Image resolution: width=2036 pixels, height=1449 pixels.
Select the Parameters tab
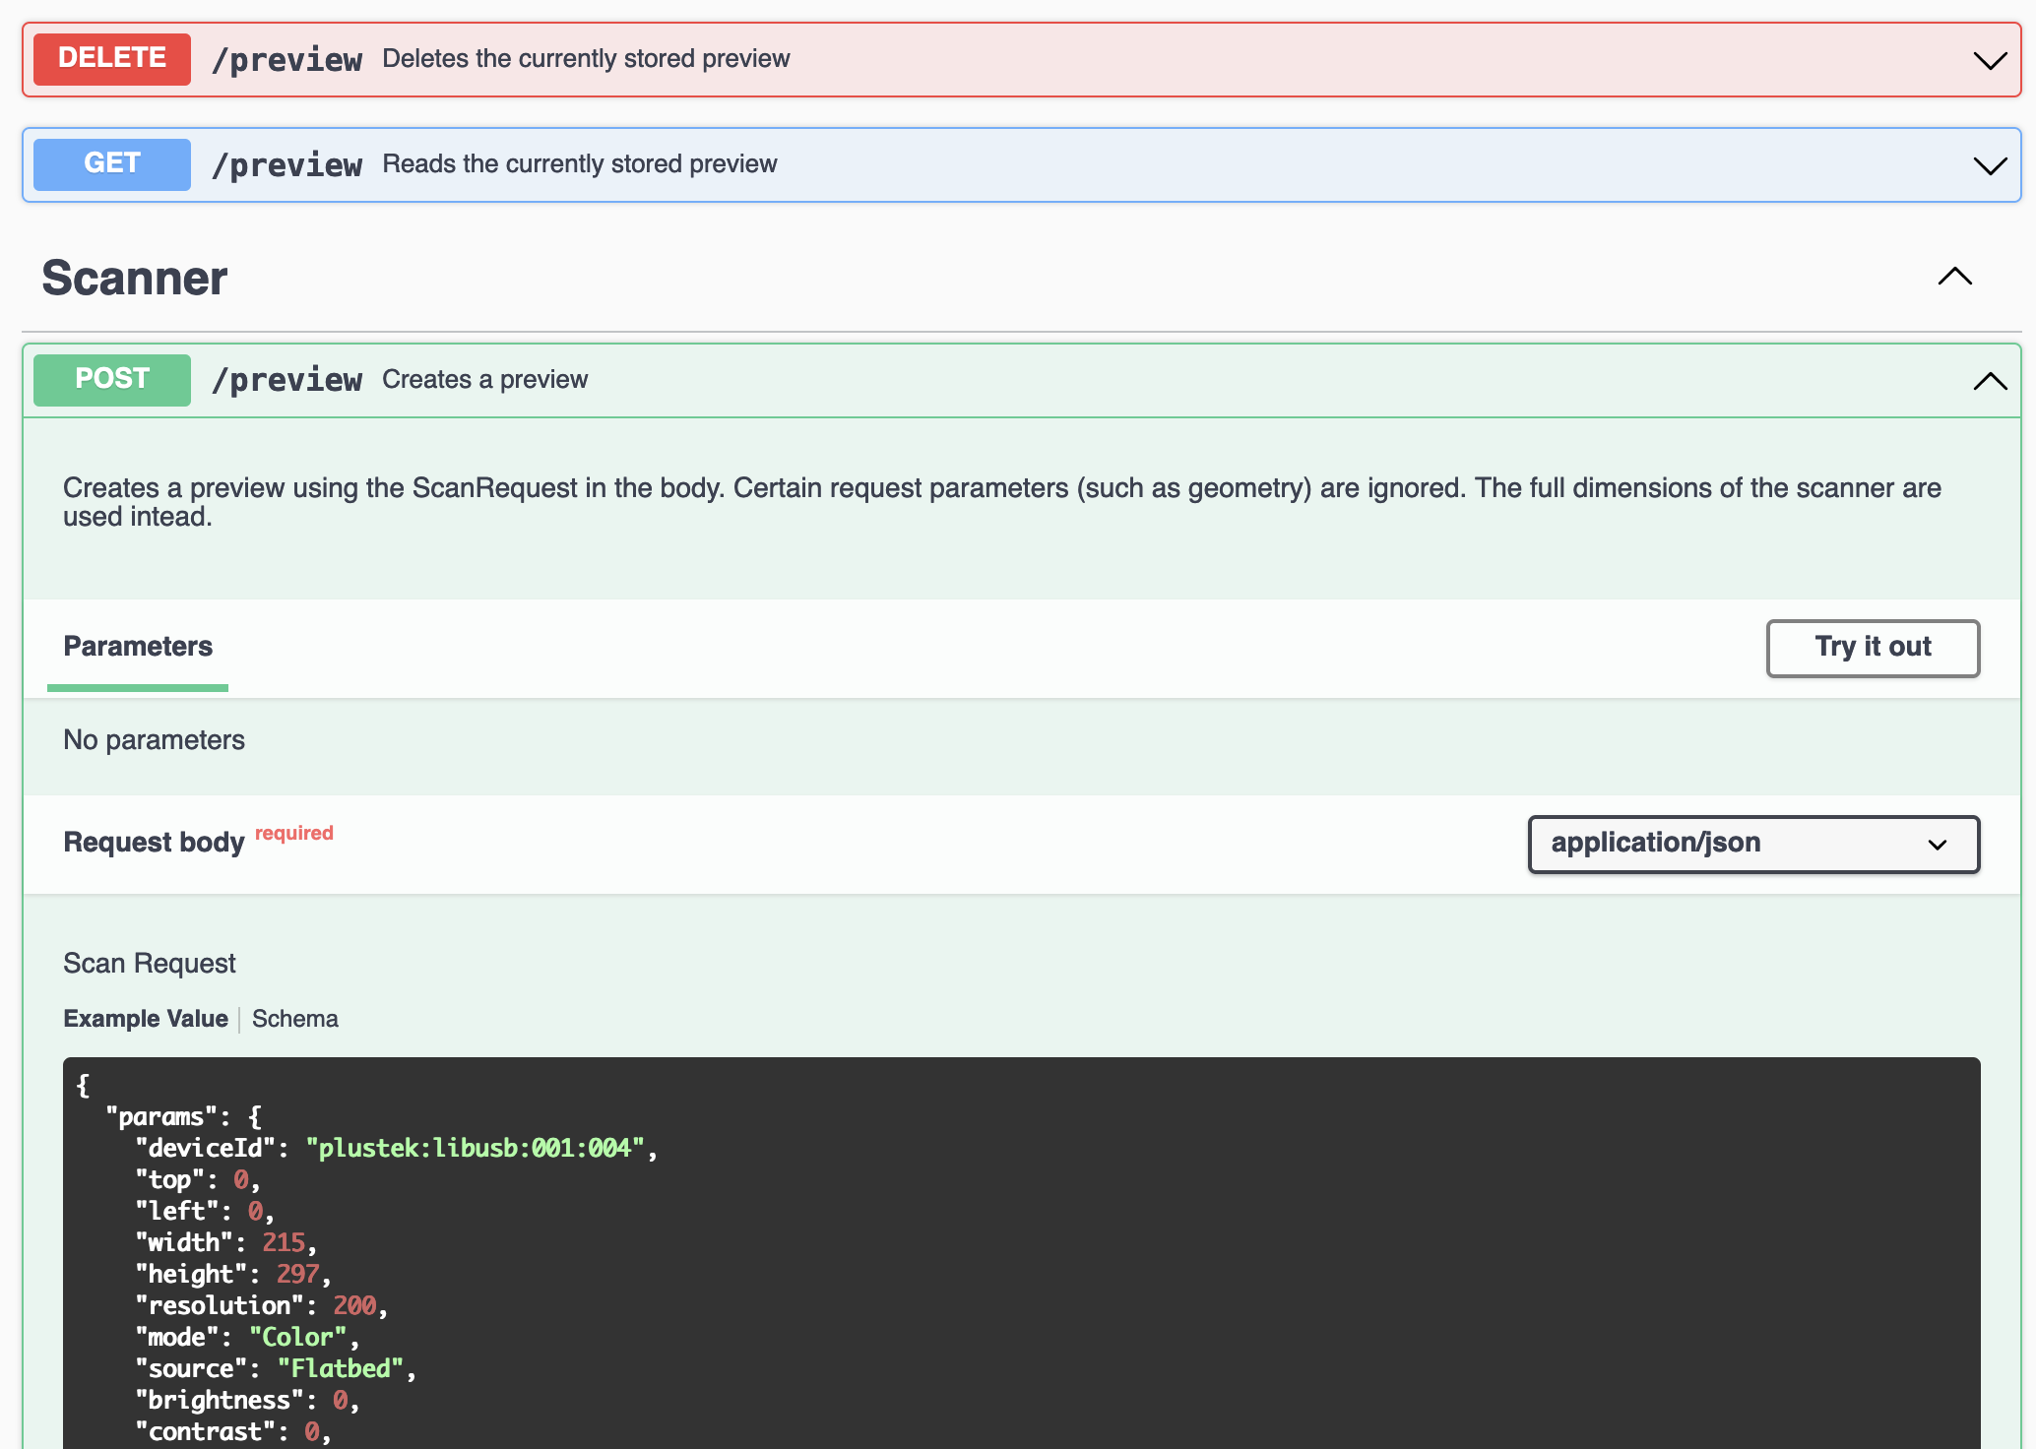(x=138, y=647)
